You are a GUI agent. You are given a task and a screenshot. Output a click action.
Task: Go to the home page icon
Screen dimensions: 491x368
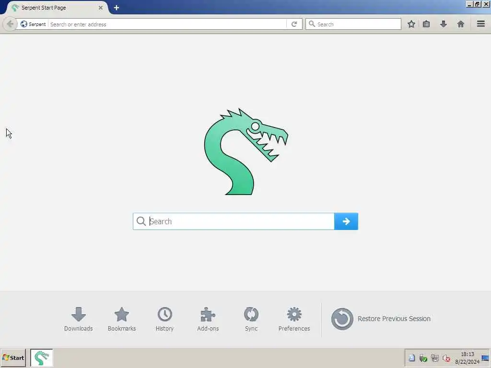[x=461, y=24]
